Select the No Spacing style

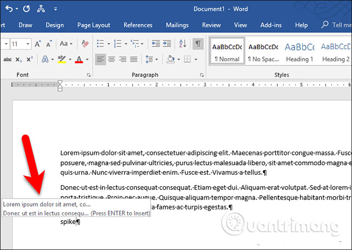(263, 50)
